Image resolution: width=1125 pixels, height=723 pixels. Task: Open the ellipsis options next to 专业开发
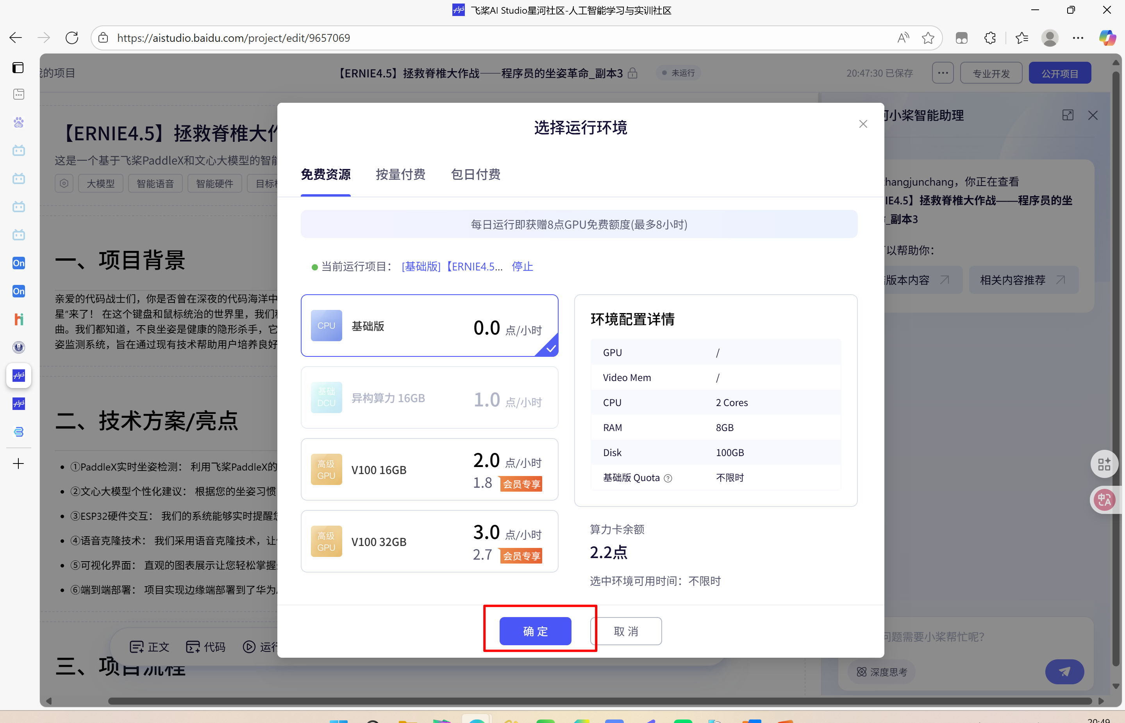(943, 72)
